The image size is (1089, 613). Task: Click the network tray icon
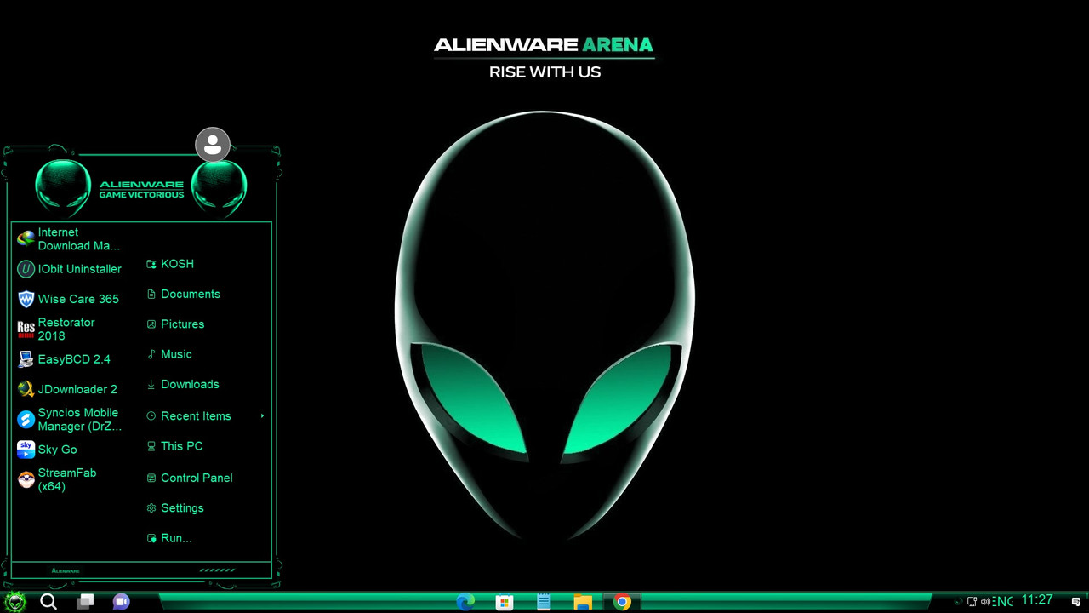(972, 602)
